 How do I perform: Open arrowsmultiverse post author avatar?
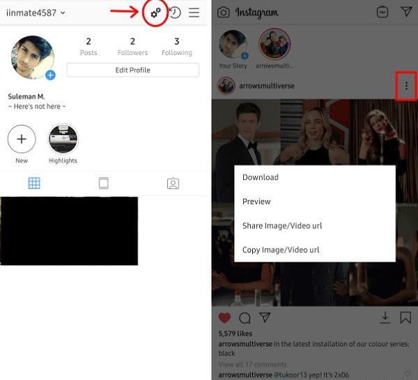tap(226, 86)
